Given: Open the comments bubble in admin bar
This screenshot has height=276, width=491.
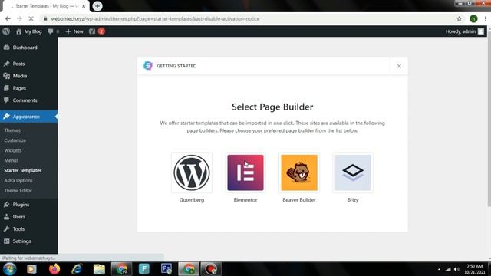Looking at the screenshot, I should coord(53,31).
